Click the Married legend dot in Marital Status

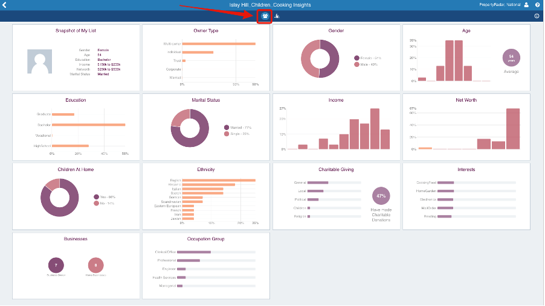pyautogui.click(x=227, y=128)
